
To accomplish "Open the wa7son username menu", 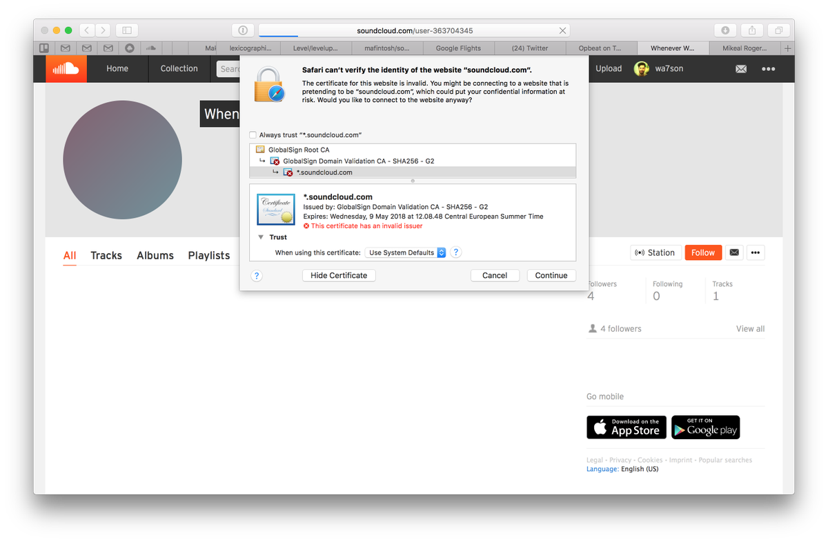I will point(669,68).
